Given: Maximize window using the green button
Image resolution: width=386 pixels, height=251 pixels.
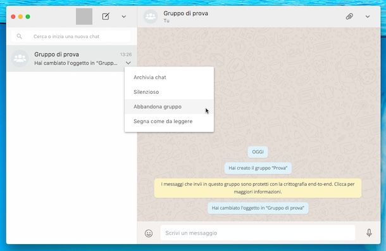Looking at the screenshot, I should click(28, 16).
